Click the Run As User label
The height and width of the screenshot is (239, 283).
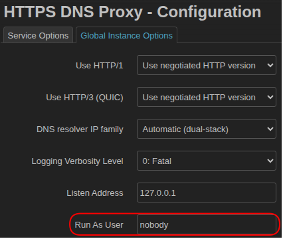click(x=99, y=225)
